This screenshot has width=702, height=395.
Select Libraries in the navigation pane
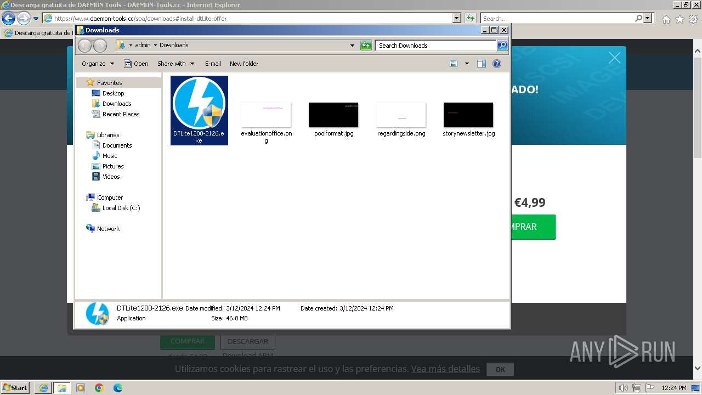[x=108, y=135]
